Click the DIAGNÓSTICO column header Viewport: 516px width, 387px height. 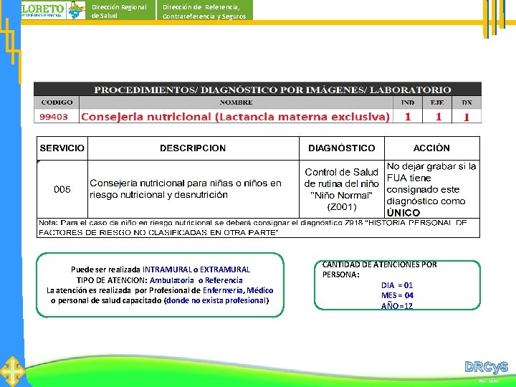pos(342,148)
